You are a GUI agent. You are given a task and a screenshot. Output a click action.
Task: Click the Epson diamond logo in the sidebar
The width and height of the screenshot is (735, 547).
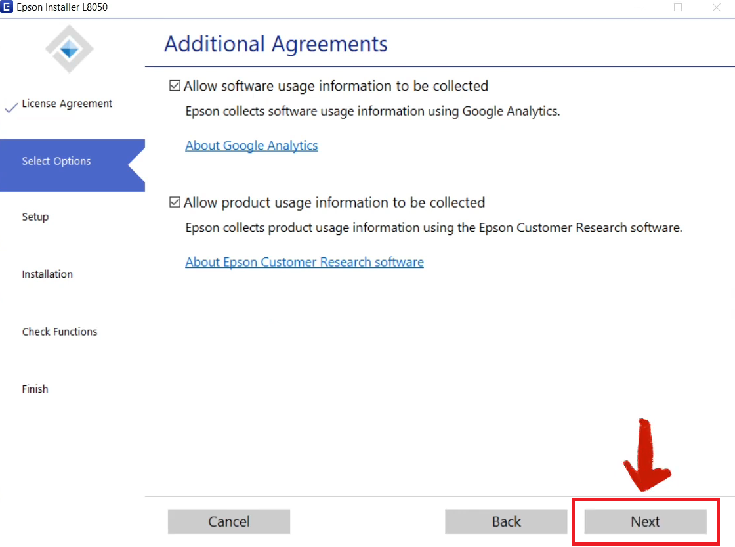point(70,49)
